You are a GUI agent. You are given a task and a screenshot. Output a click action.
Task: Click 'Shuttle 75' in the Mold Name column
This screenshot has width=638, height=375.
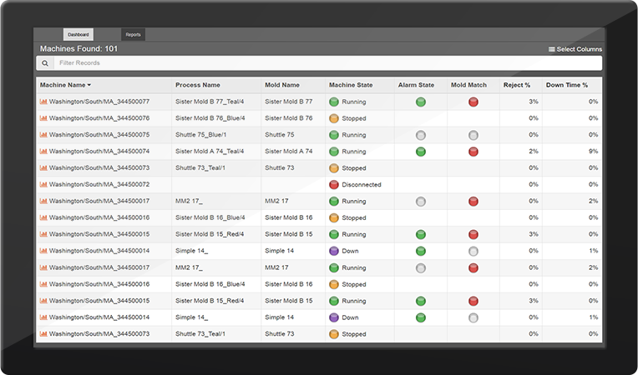280,135
